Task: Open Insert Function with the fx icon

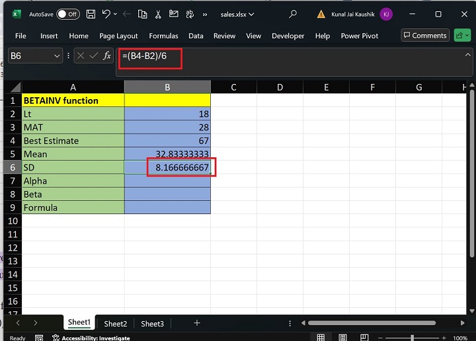Action: 107,56
